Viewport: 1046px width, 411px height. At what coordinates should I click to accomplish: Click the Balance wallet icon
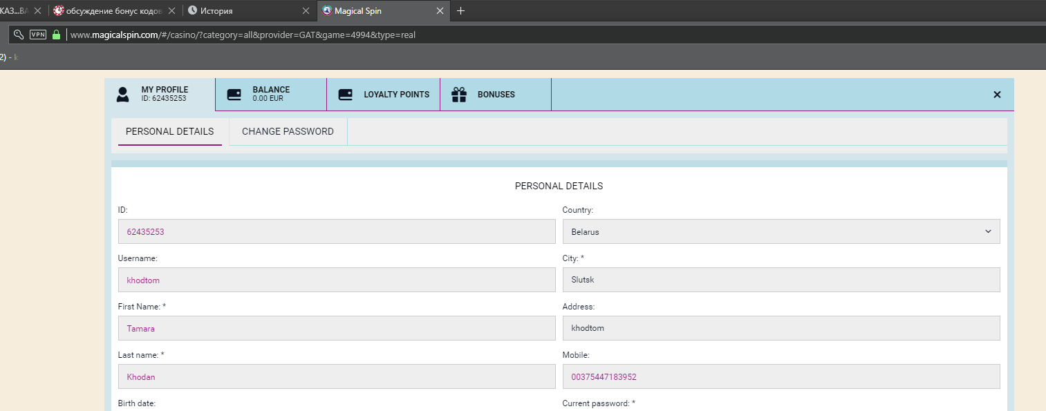[x=234, y=95]
